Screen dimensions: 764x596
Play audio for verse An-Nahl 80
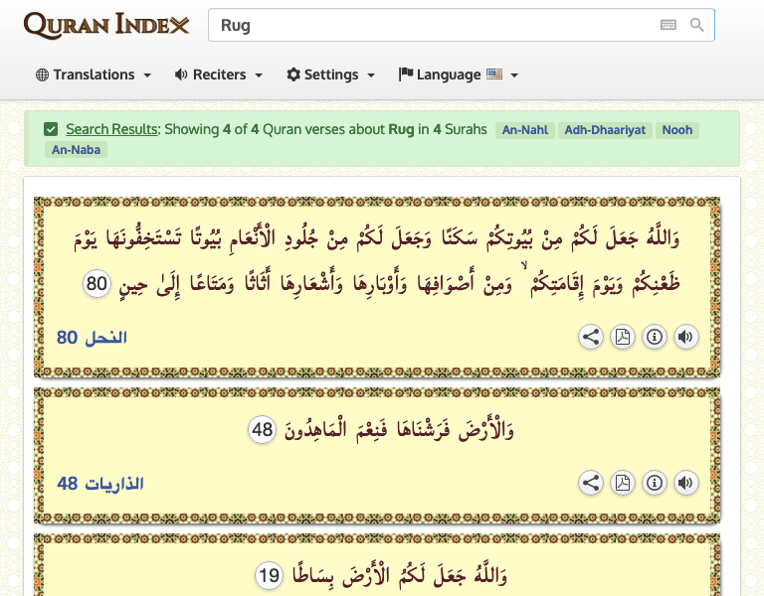686,337
